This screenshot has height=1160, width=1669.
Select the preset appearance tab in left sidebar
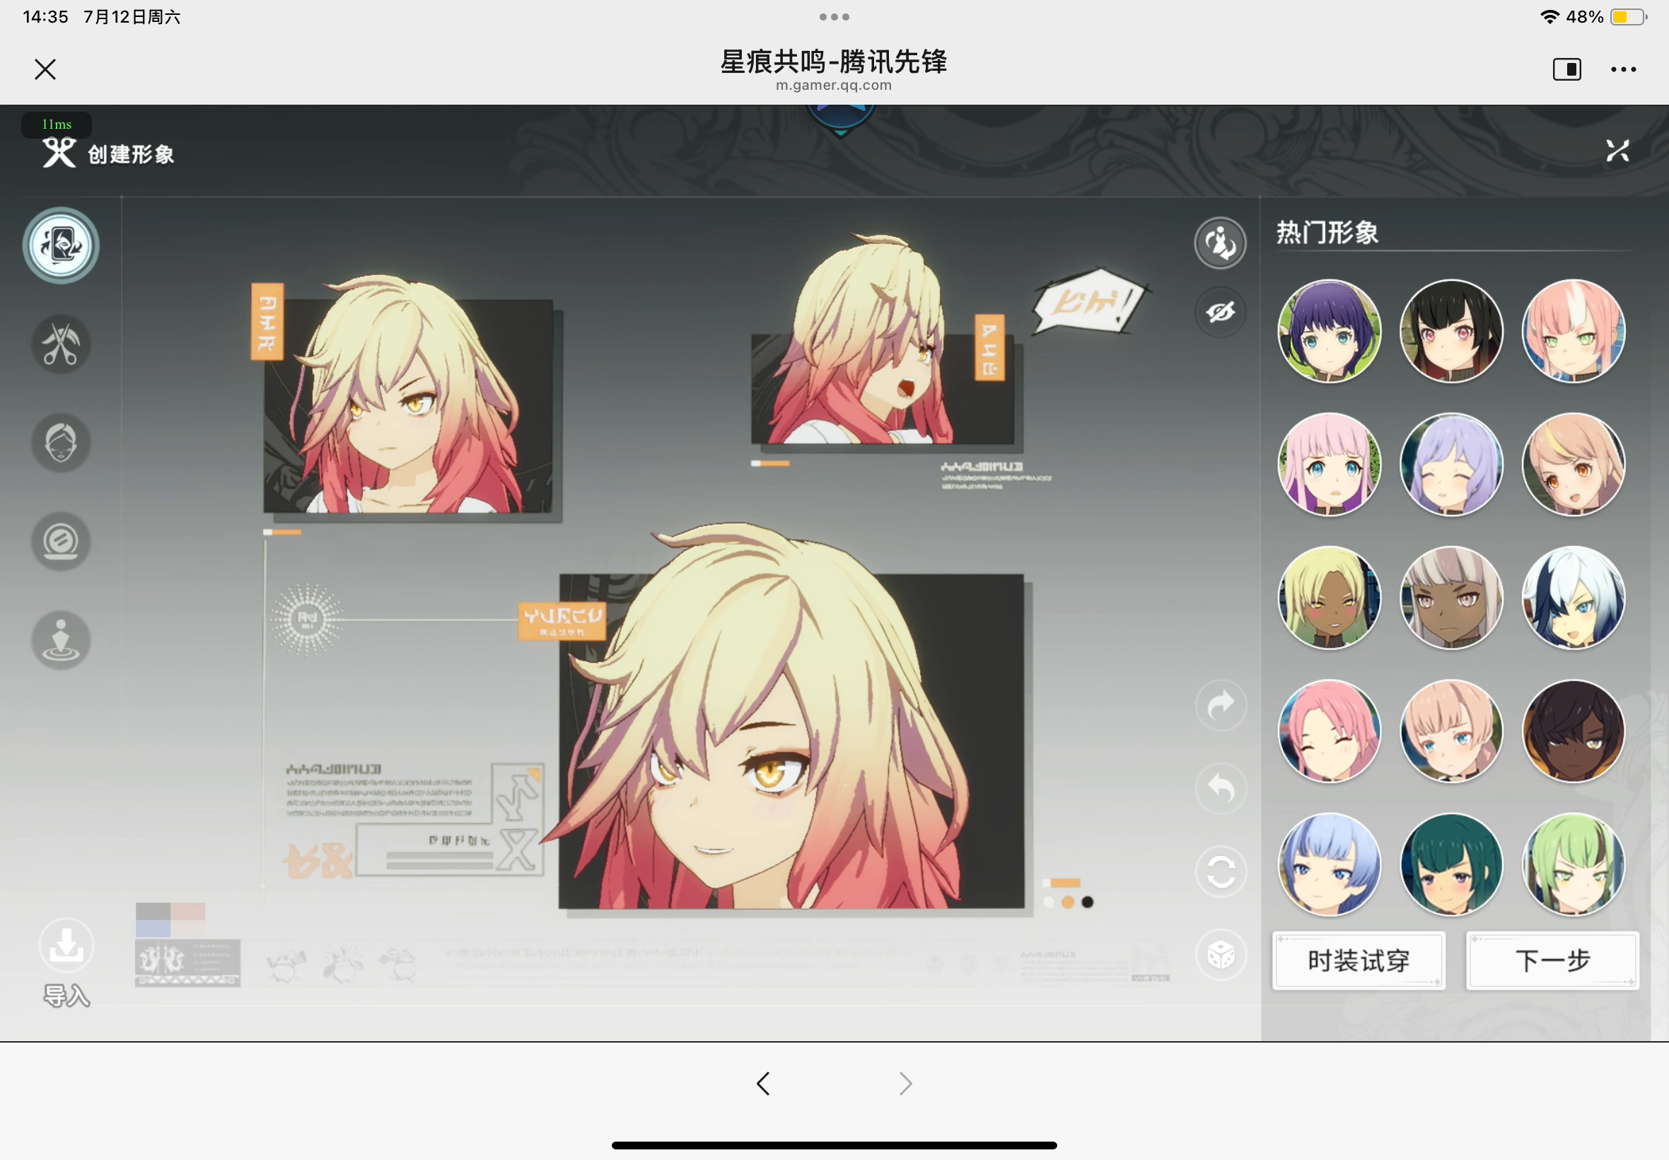coord(61,245)
